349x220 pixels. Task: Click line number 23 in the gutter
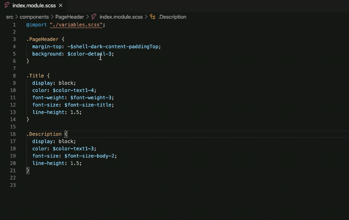[x=13, y=185]
